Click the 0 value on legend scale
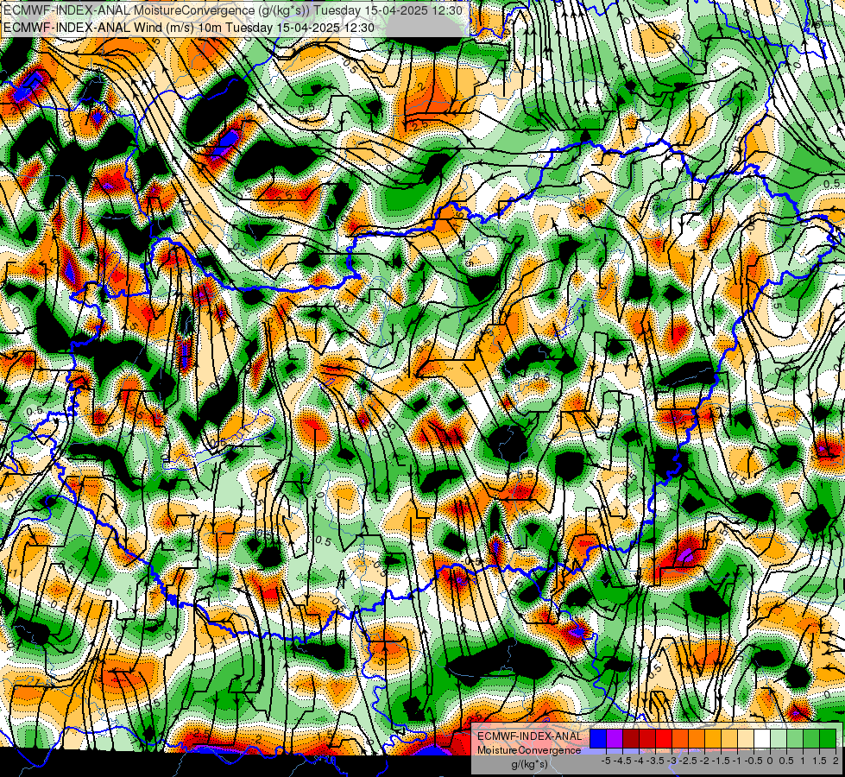Viewport: 845px width, 777px height. pos(770,761)
